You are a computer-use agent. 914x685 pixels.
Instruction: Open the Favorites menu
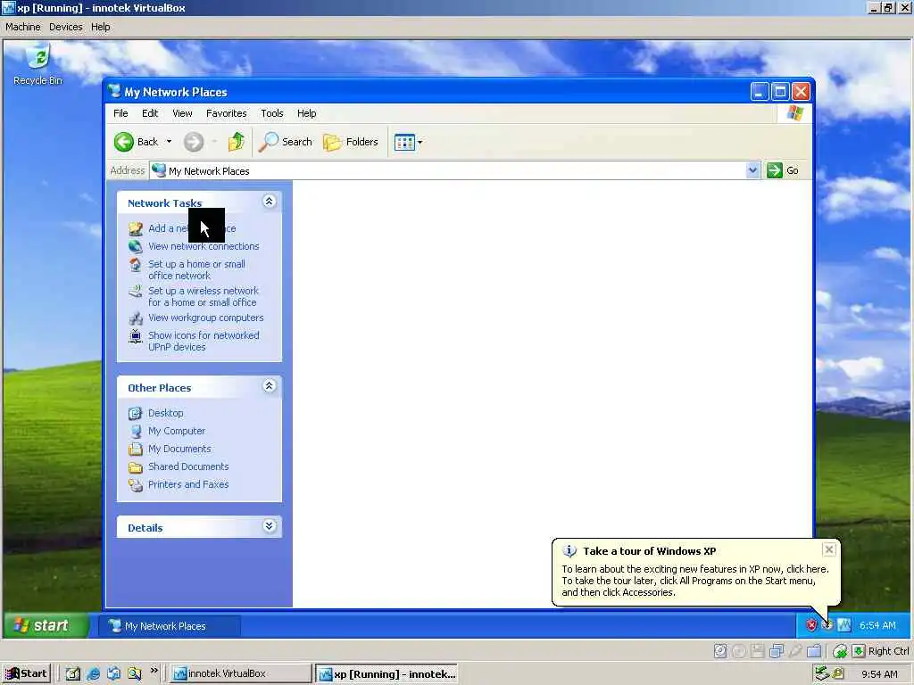point(226,113)
